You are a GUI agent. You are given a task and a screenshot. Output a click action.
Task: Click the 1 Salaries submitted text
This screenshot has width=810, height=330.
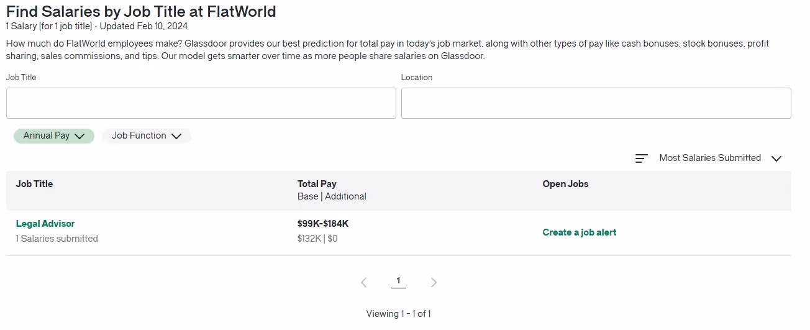tap(57, 239)
